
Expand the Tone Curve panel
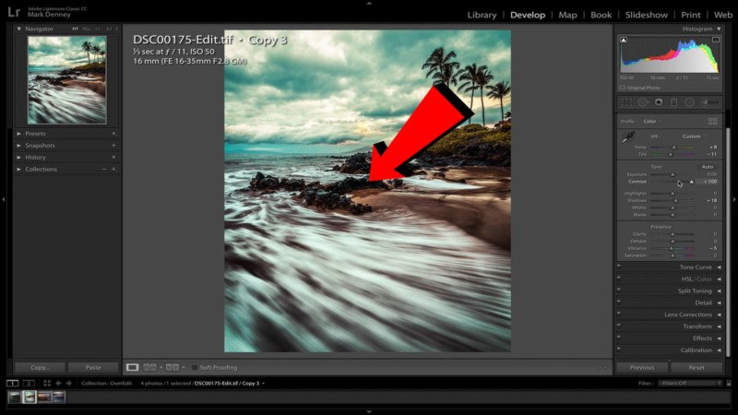click(x=695, y=267)
